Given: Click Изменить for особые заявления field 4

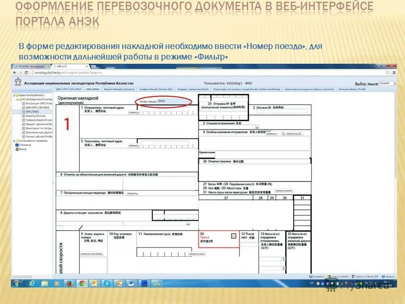Looking at the screenshot, I should 271,134.
